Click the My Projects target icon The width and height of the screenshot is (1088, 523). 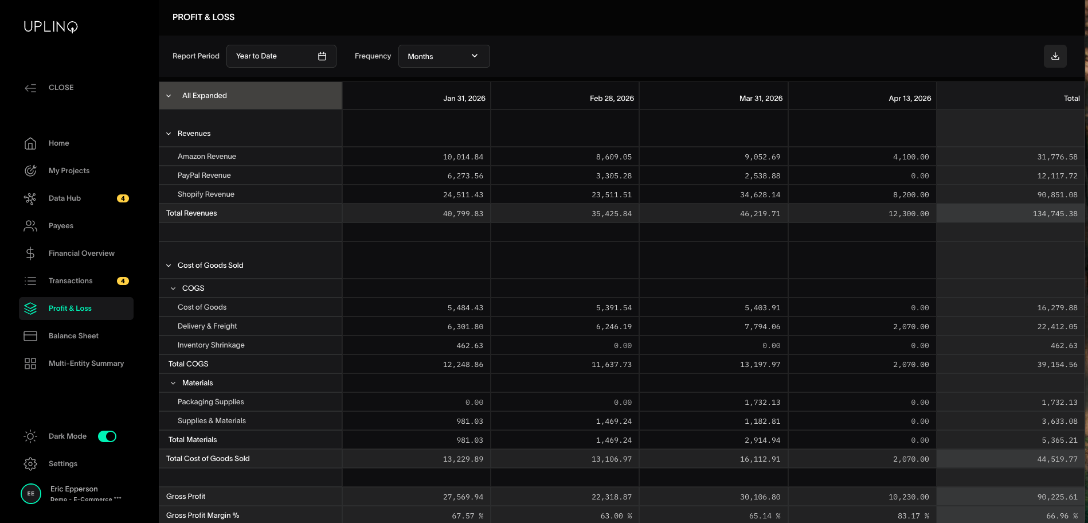30,171
